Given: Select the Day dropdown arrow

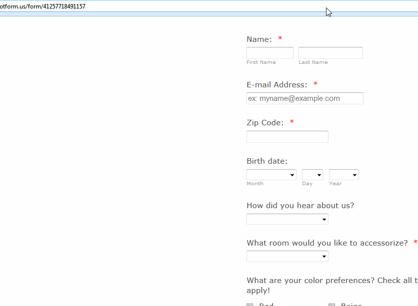Looking at the screenshot, I should click(x=320, y=174).
